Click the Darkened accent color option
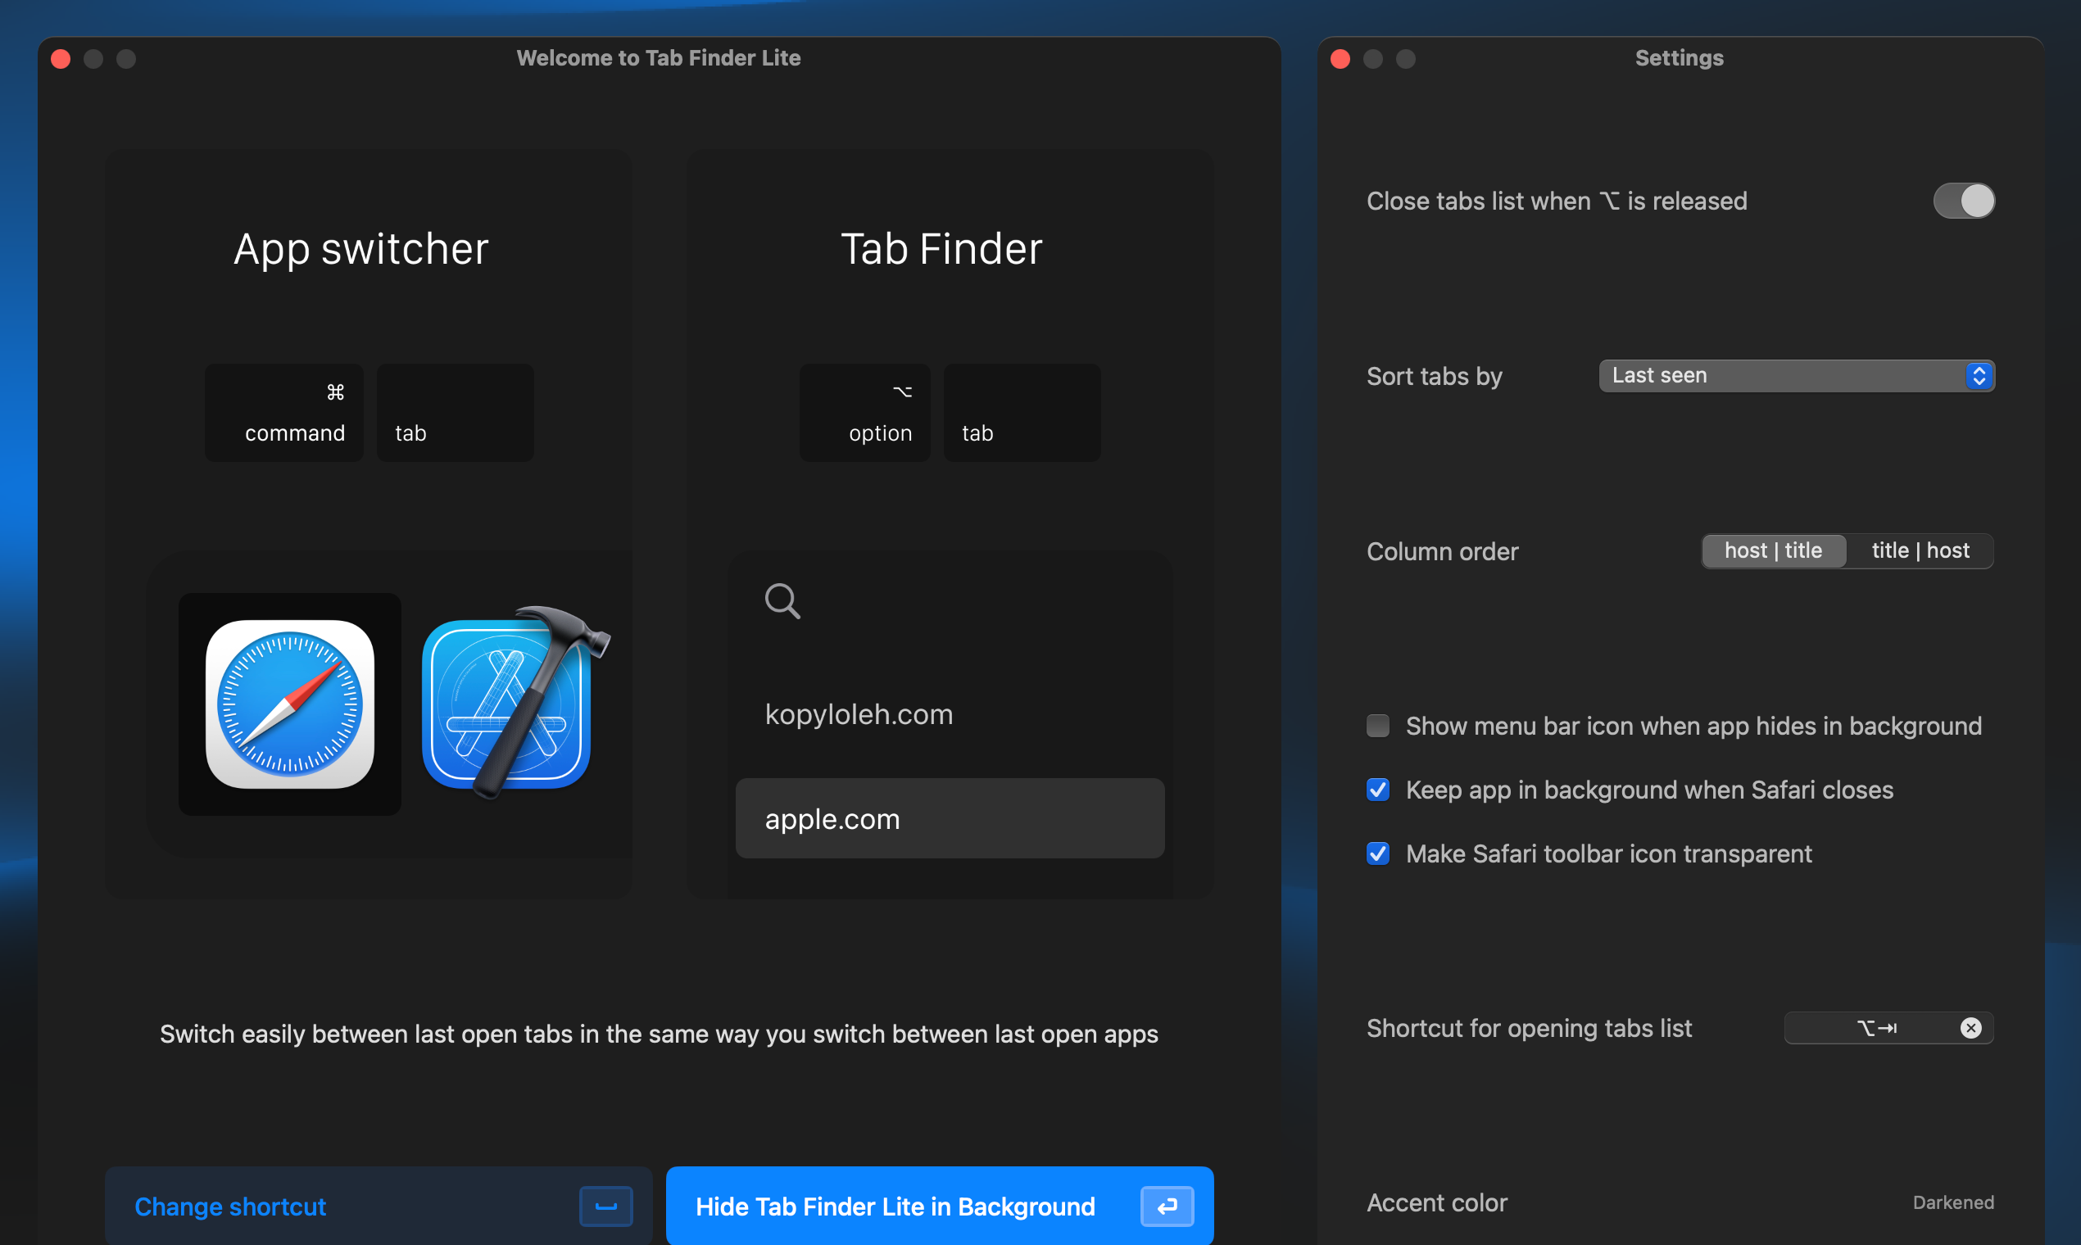Viewport: 2081px width, 1245px height. point(1952,1202)
